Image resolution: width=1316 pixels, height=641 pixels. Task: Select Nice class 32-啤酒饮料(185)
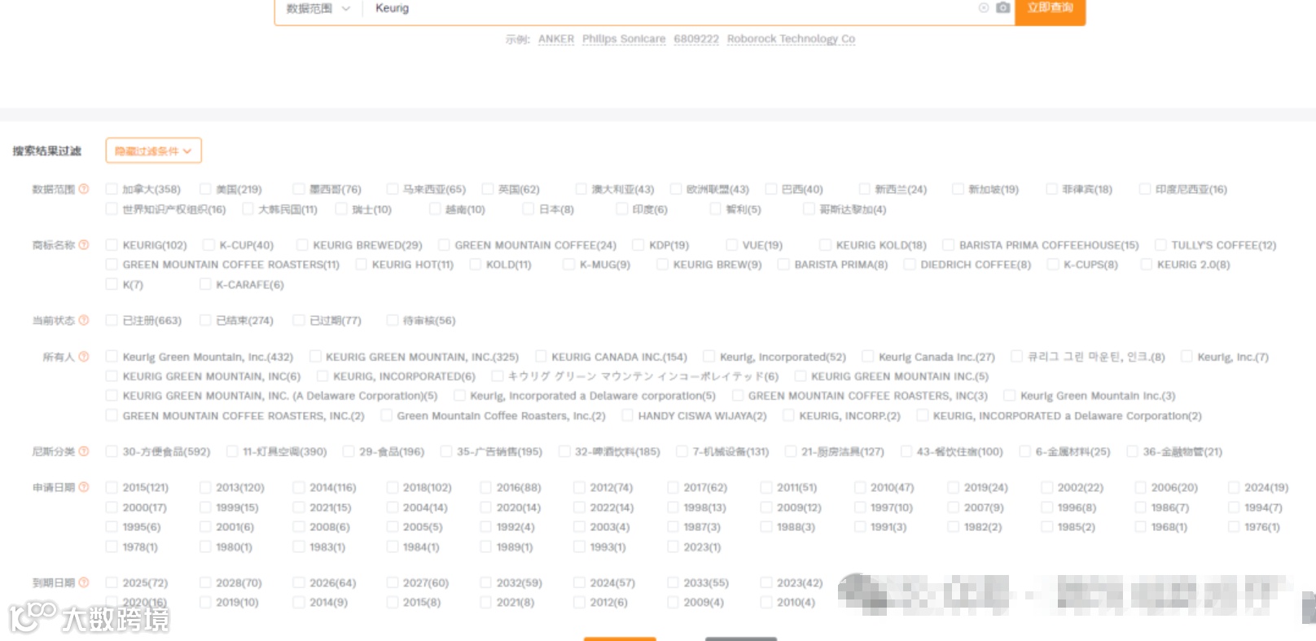point(564,452)
